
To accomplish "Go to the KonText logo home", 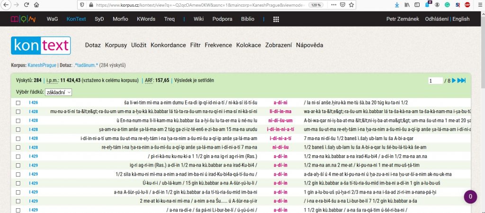I will [x=41, y=45].
